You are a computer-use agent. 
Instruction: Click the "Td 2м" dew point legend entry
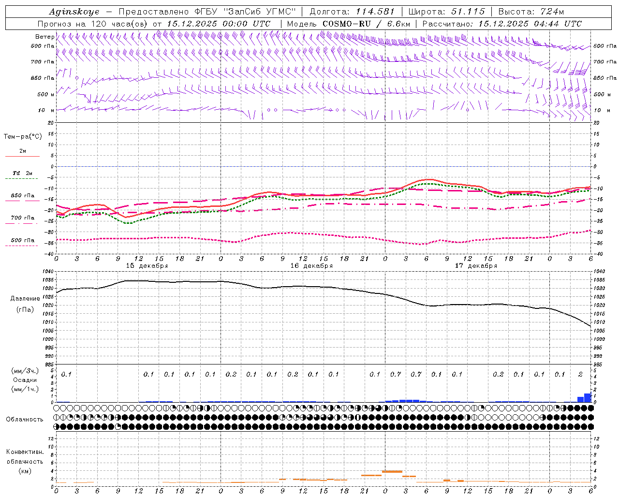click(x=22, y=173)
